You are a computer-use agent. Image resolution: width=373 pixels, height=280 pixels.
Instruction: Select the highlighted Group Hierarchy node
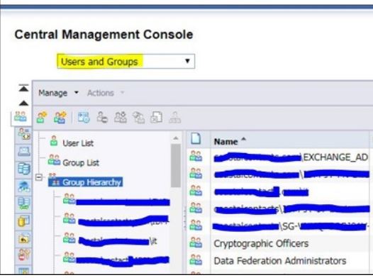point(85,182)
